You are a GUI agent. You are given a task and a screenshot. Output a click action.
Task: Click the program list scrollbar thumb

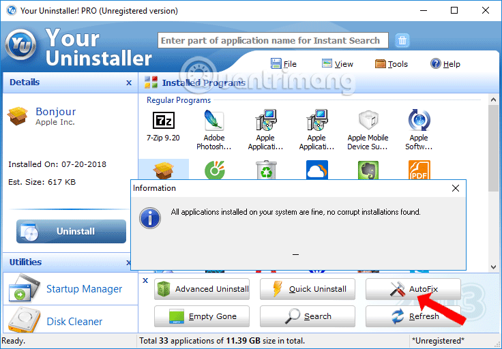point(493,149)
